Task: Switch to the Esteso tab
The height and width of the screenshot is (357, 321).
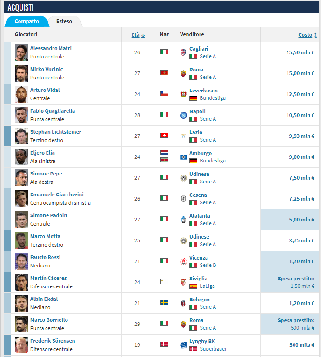Action: click(64, 21)
